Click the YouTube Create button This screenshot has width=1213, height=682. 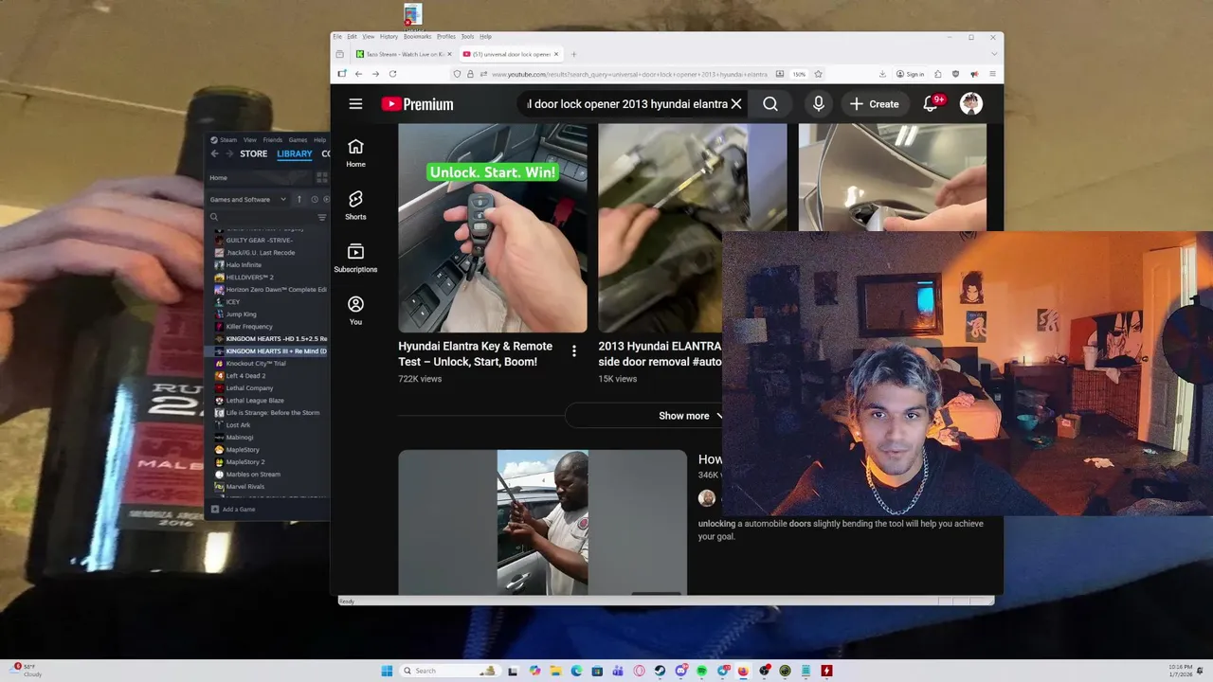(874, 104)
